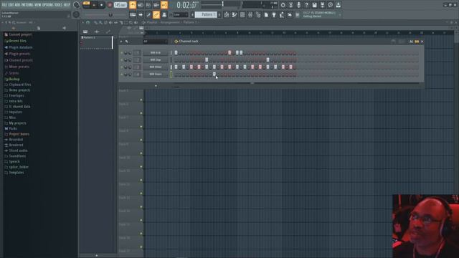The image size is (459, 258).
Task: Expand the My projects folder
Action: [x=17, y=123]
